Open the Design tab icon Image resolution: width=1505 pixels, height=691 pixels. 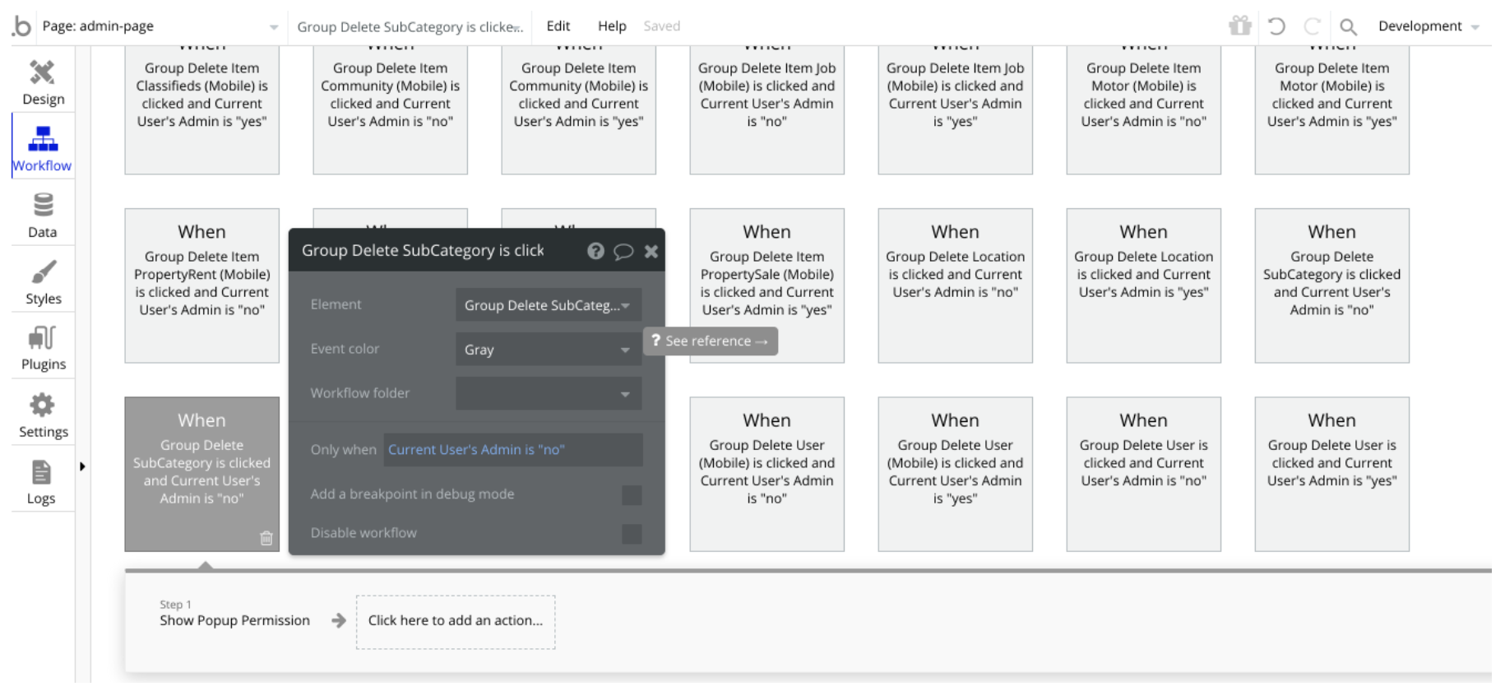(42, 73)
